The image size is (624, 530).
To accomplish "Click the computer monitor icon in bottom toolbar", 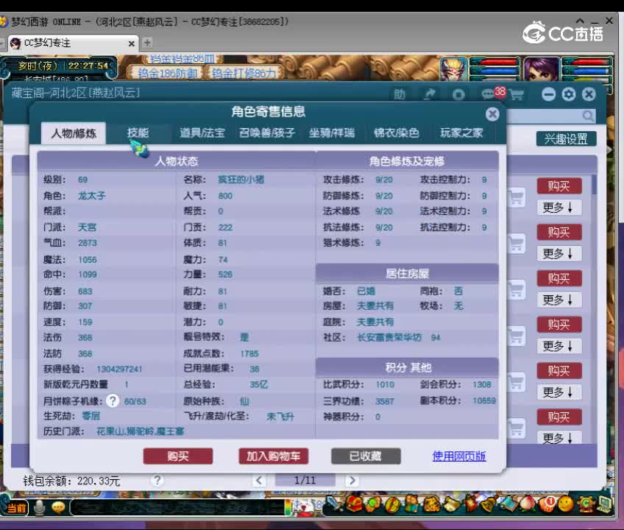I will pos(604,505).
